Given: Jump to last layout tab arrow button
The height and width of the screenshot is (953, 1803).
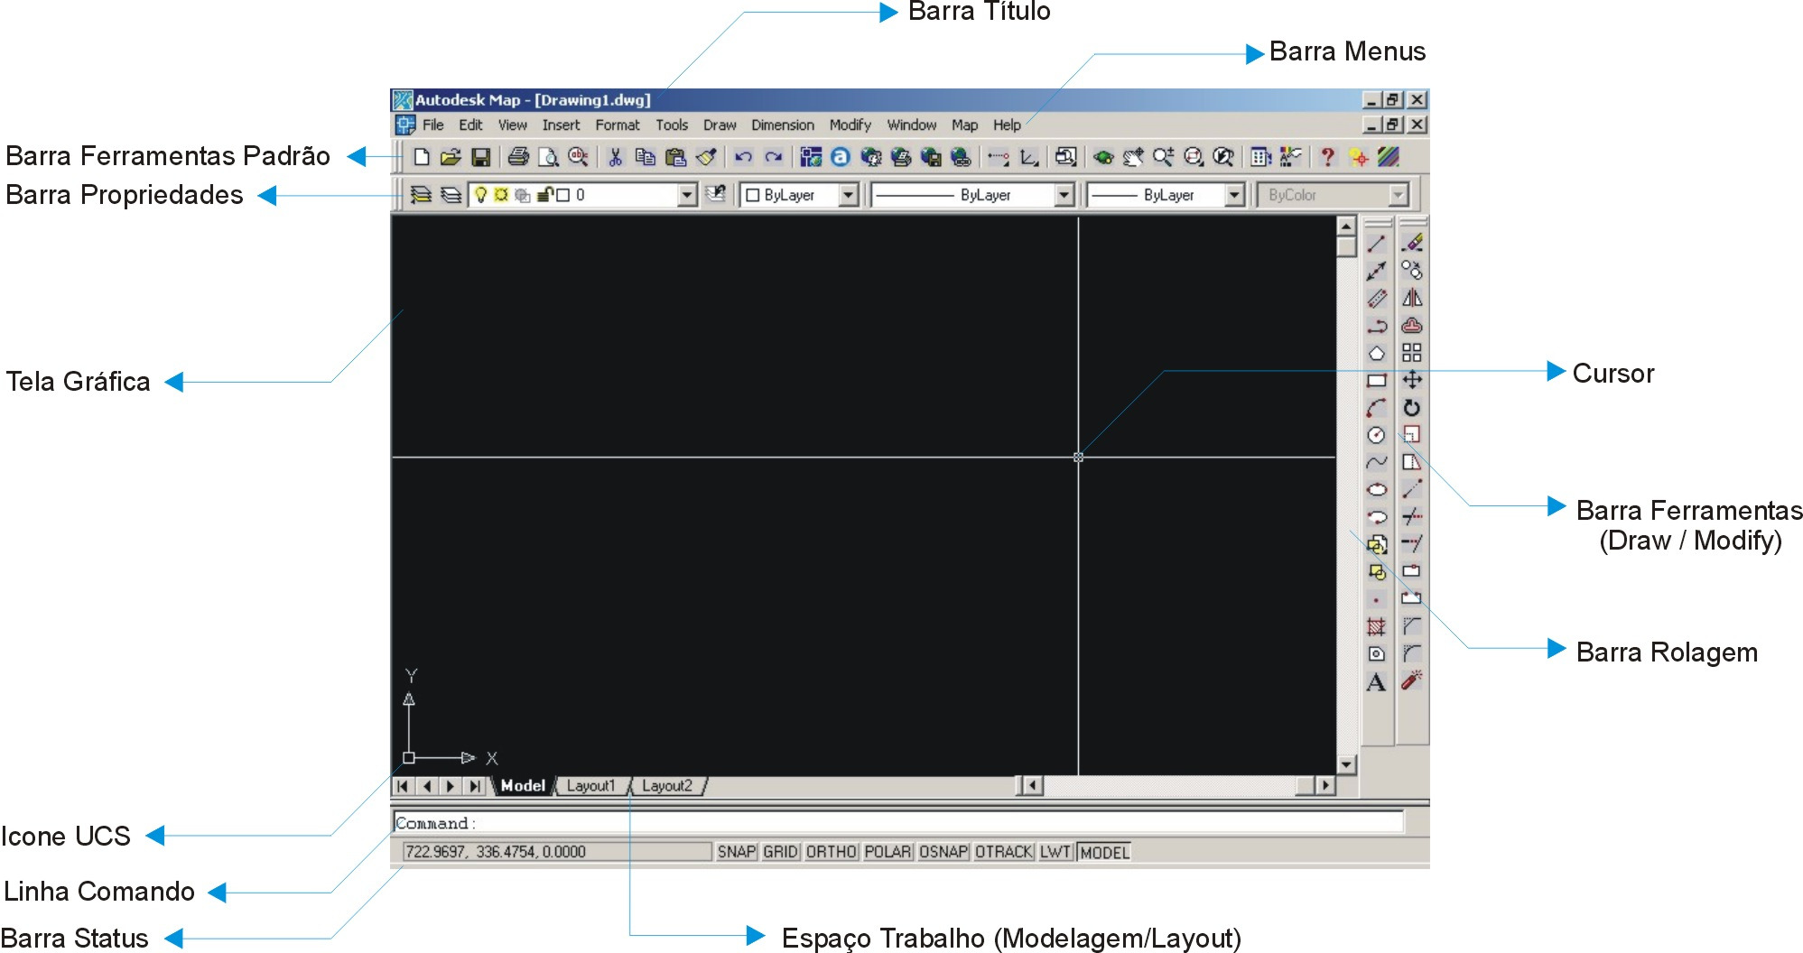Looking at the screenshot, I should point(474,786).
